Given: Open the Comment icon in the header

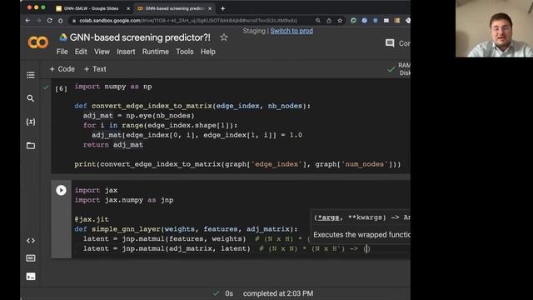Looking at the screenshot, I should pos(390,43).
